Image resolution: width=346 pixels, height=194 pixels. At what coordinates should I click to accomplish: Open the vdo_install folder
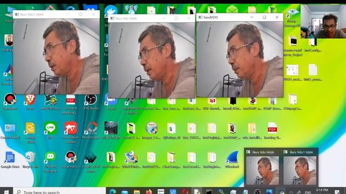pyautogui.click(x=252, y=130)
